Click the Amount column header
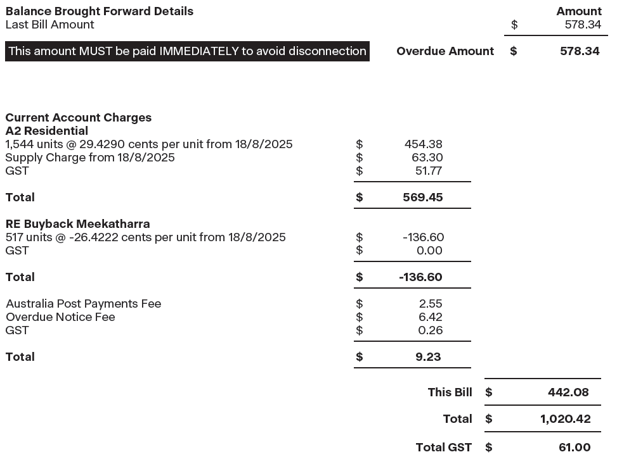The width and height of the screenshot is (617, 464). [578, 11]
